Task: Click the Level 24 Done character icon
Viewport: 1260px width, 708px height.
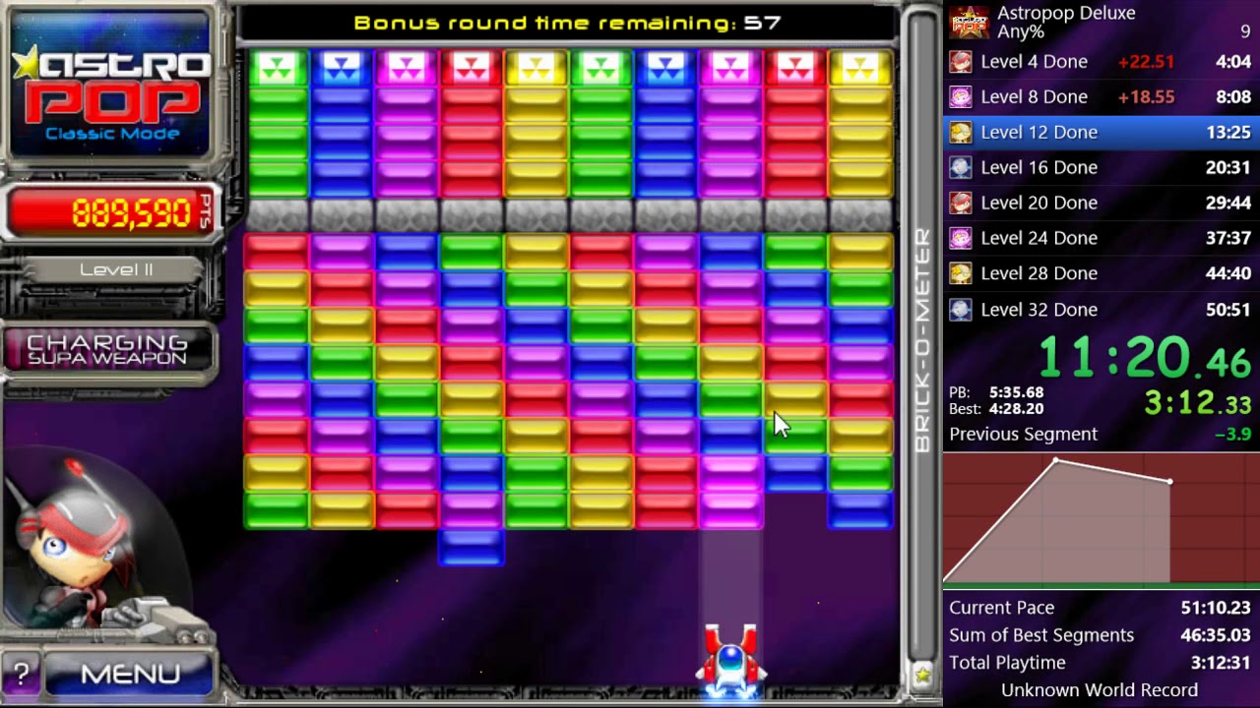Action: [x=961, y=239]
